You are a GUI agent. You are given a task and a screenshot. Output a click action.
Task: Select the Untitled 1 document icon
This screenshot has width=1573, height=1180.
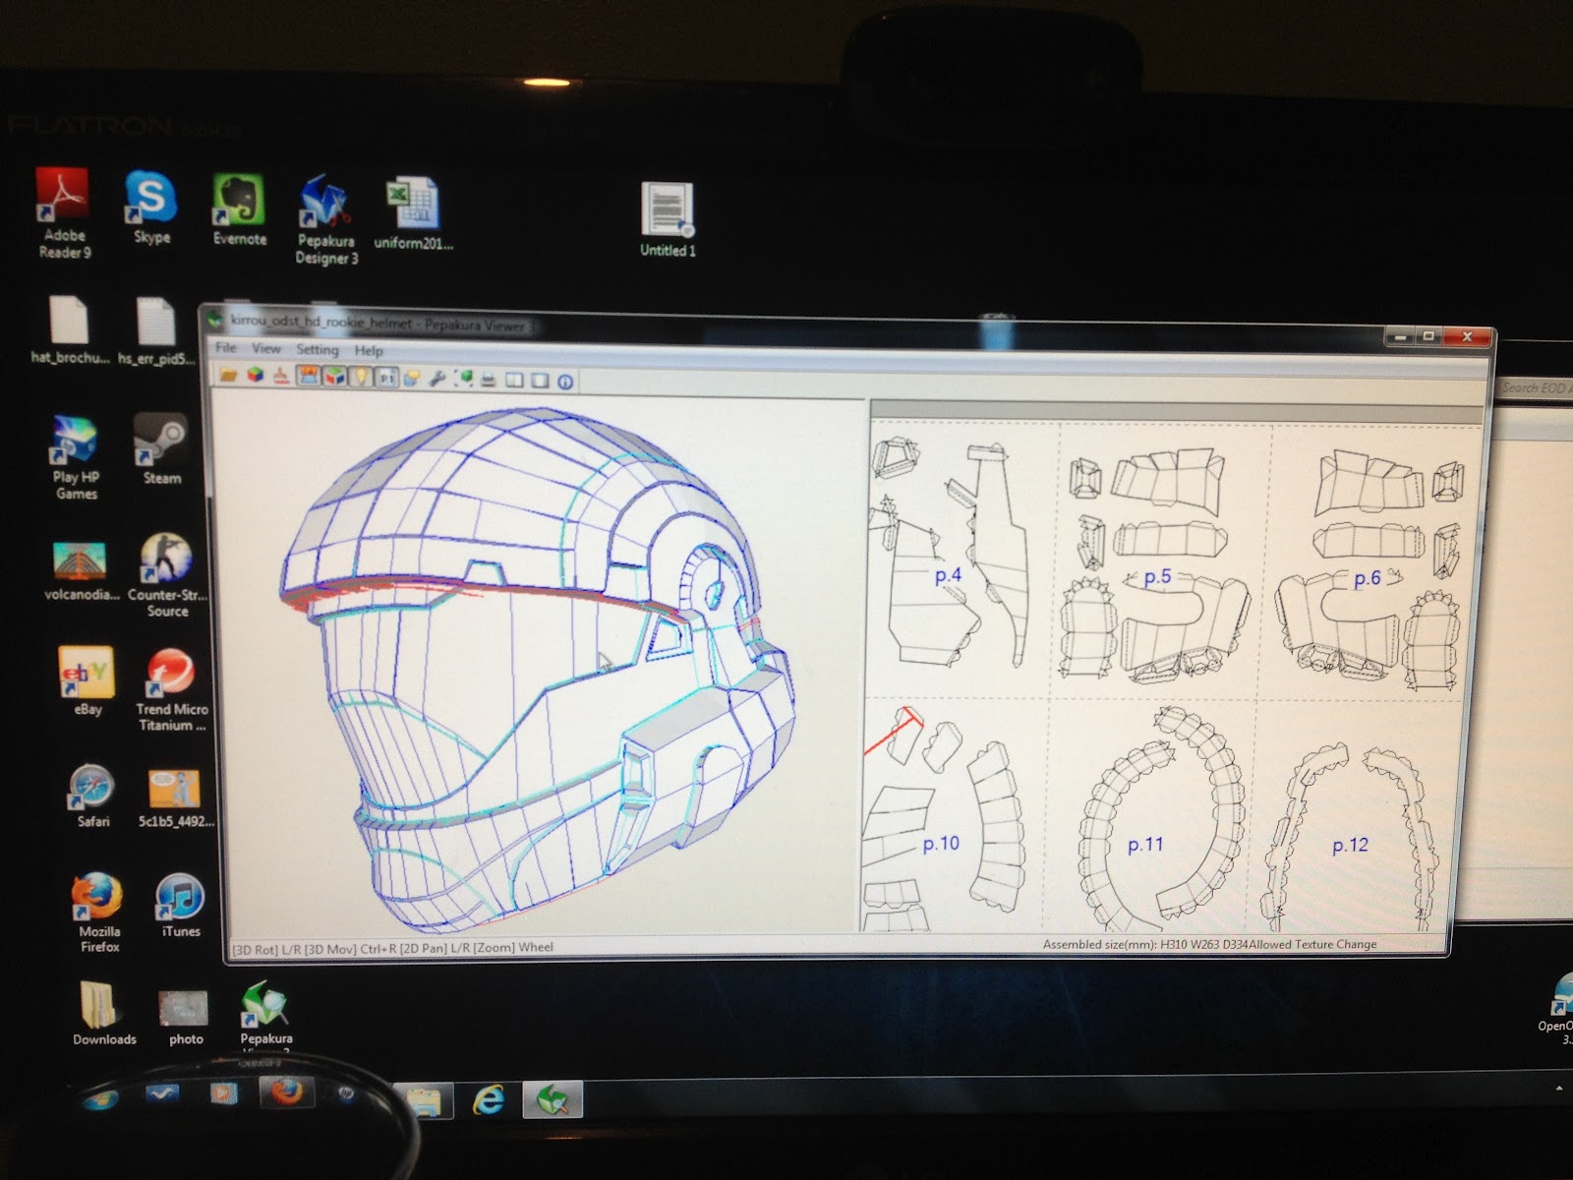668,220
